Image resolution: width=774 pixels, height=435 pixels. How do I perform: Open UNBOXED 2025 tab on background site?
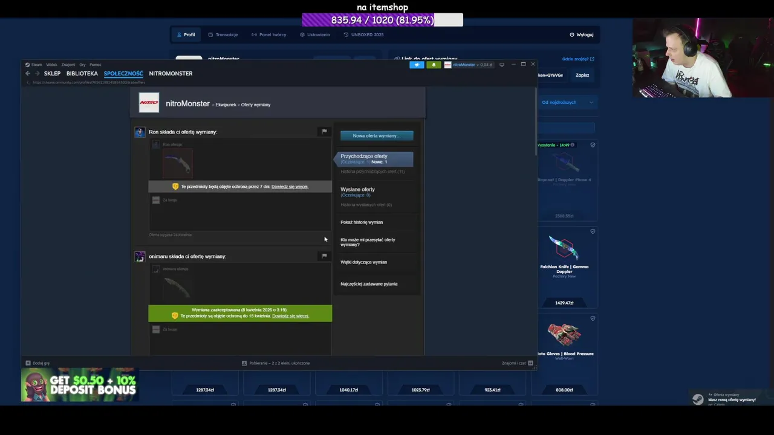tap(363, 34)
